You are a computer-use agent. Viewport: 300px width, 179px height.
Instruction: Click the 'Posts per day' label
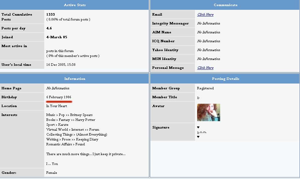coord(14,28)
